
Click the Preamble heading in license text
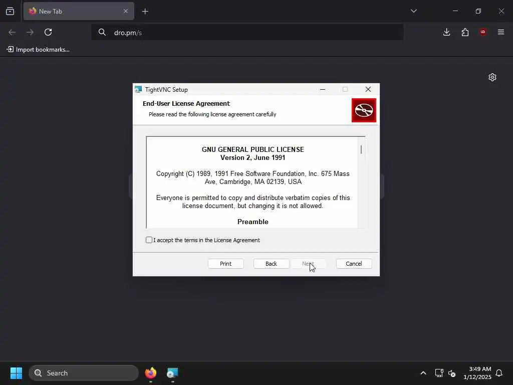click(x=253, y=222)
